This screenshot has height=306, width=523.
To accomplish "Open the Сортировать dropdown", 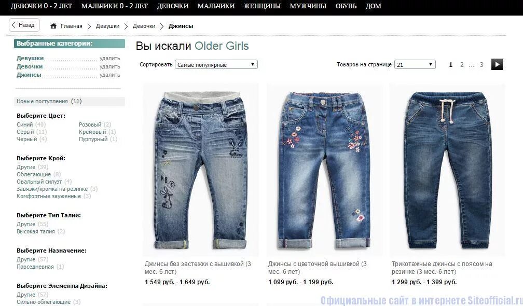I will click(216, 65).
